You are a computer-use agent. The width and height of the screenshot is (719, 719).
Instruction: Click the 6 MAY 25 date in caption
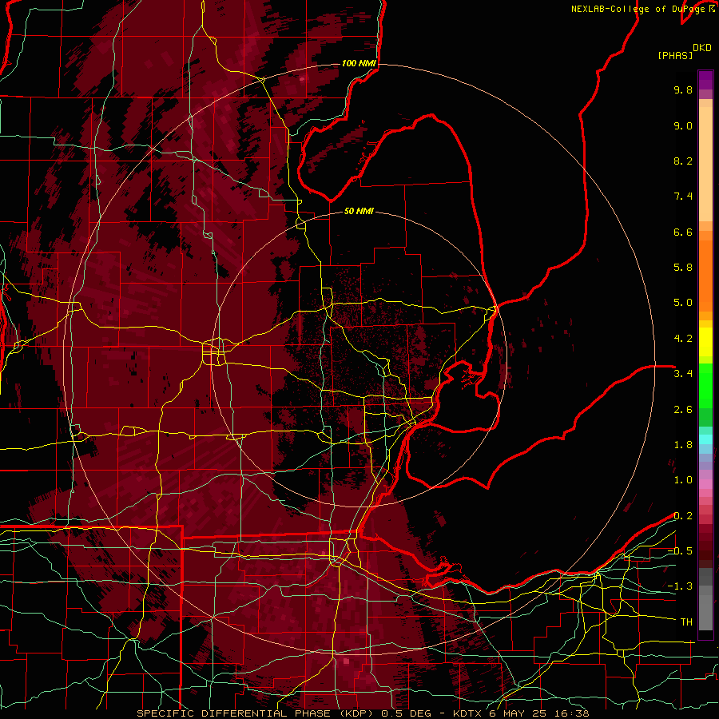coord(519,713)
